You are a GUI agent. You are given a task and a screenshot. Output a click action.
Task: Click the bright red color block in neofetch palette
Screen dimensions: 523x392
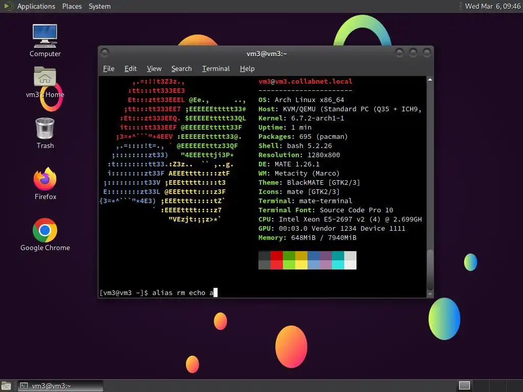pyautogui.click(x=276, y=265)
